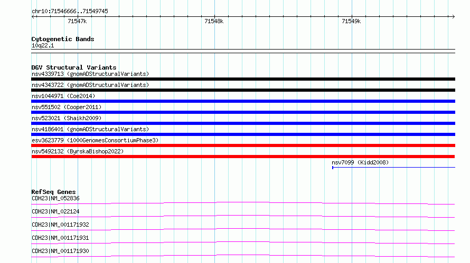Click the ruler's right arrow end
470x263 pixels.
click(453, 16)
